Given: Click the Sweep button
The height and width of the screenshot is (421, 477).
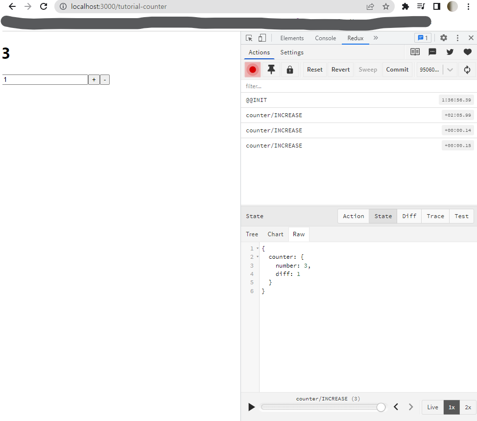Looking at the screenshot, I should [367, 70].
